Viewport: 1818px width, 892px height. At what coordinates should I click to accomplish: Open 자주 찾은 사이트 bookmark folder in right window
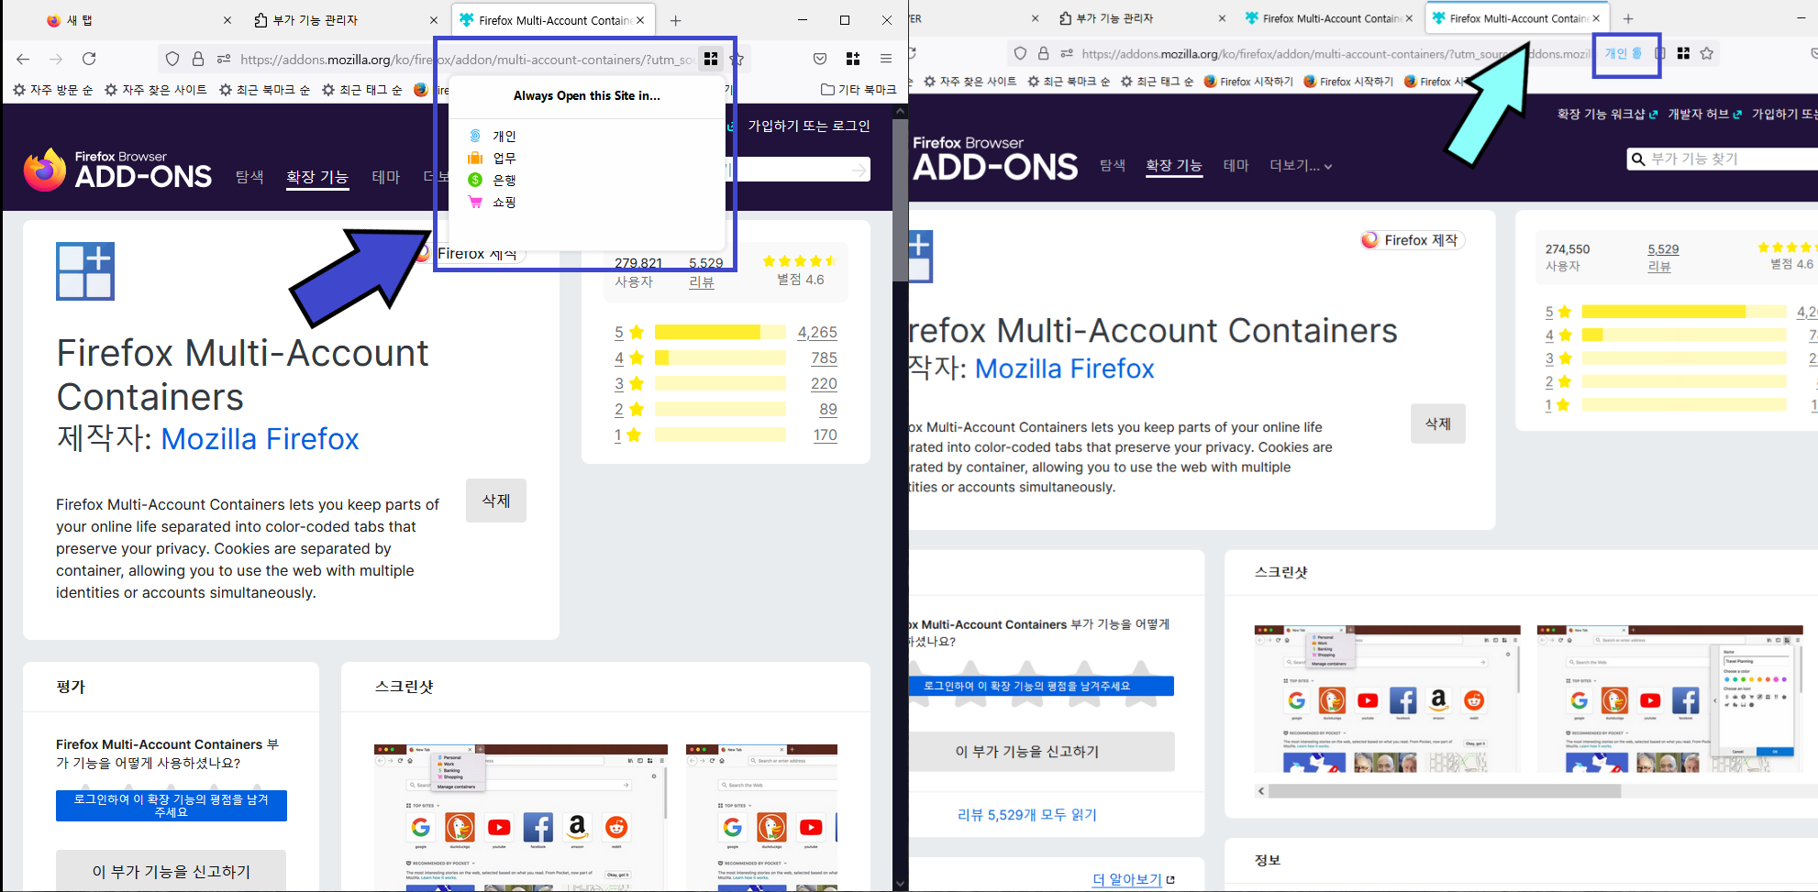970,82
